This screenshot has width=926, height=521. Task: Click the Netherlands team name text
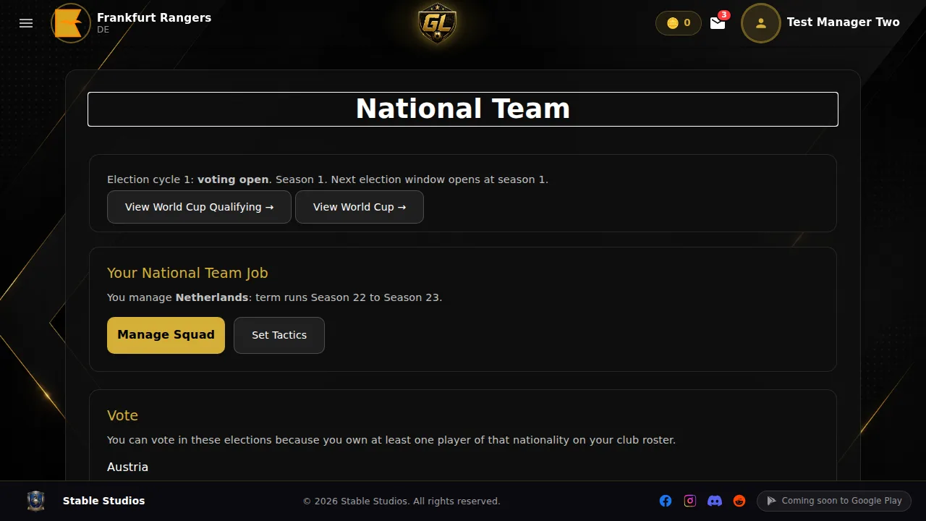click(x=211, y=297)
